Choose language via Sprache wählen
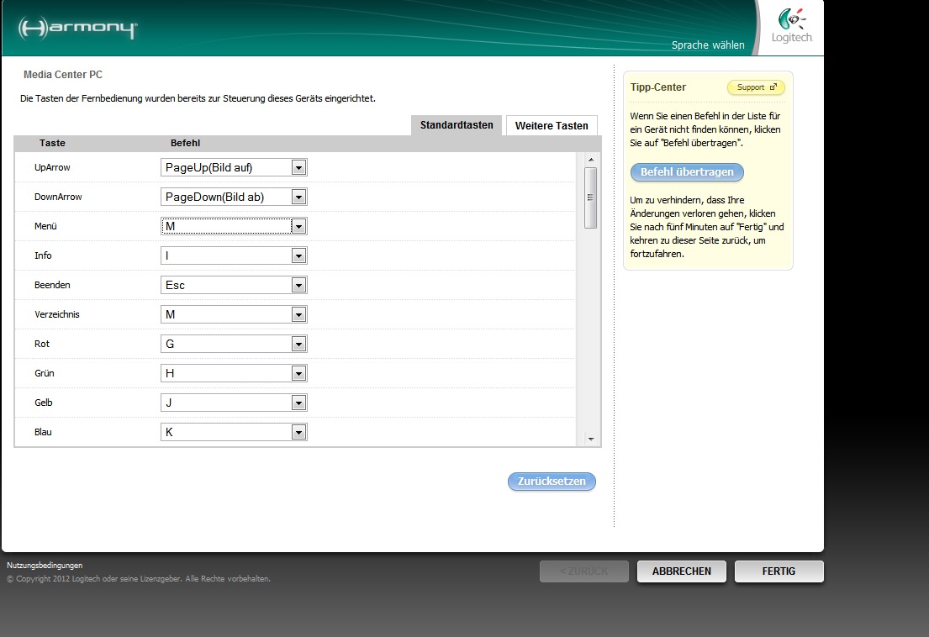Screen dimensions: 929x637 pos(708,45)
